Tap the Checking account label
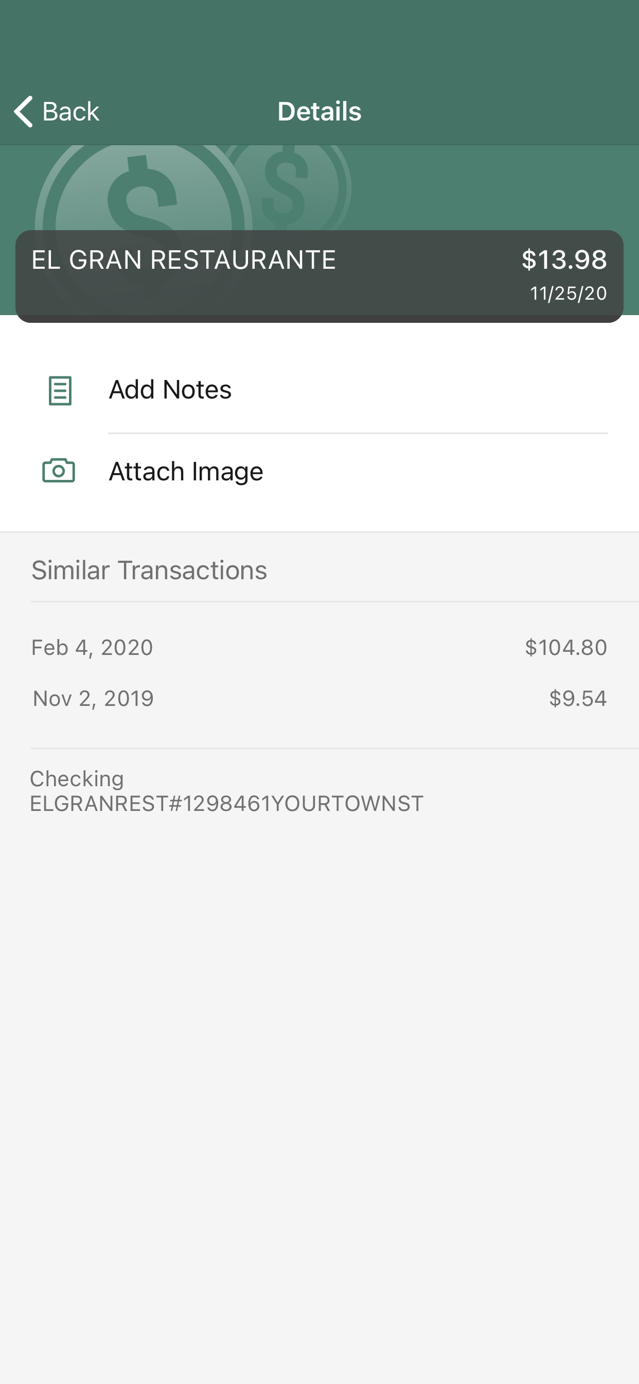 [77, 779]
